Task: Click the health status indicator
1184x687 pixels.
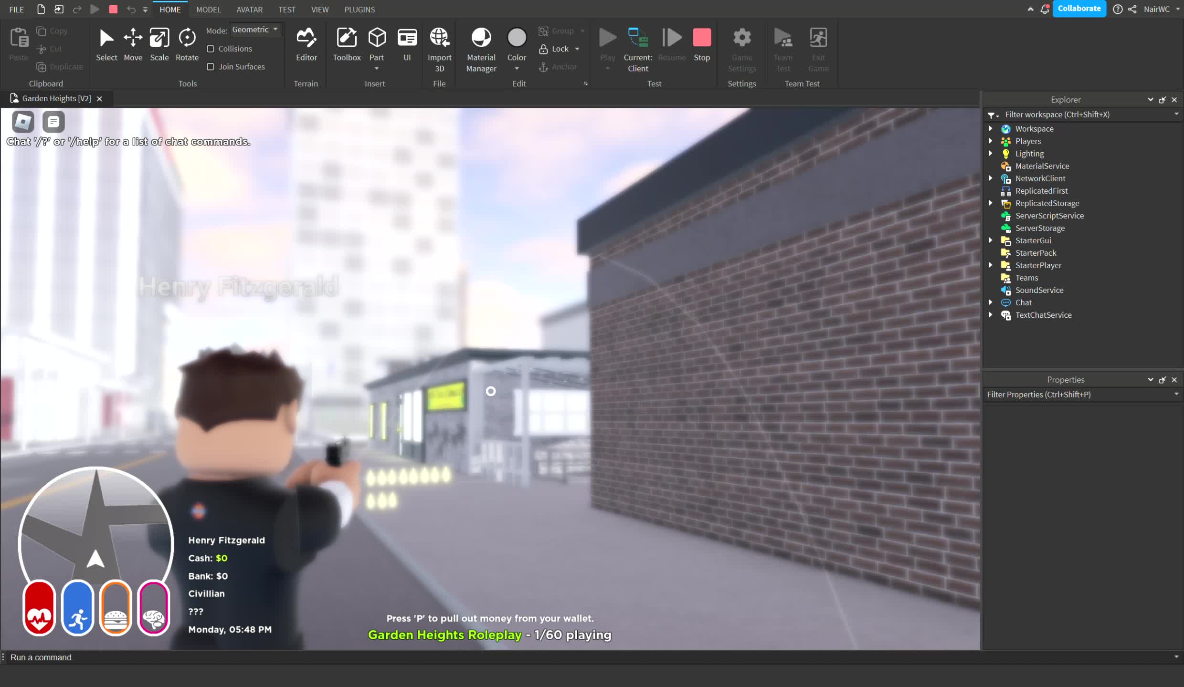Action: pyautogui.click(x=39, y=608)
